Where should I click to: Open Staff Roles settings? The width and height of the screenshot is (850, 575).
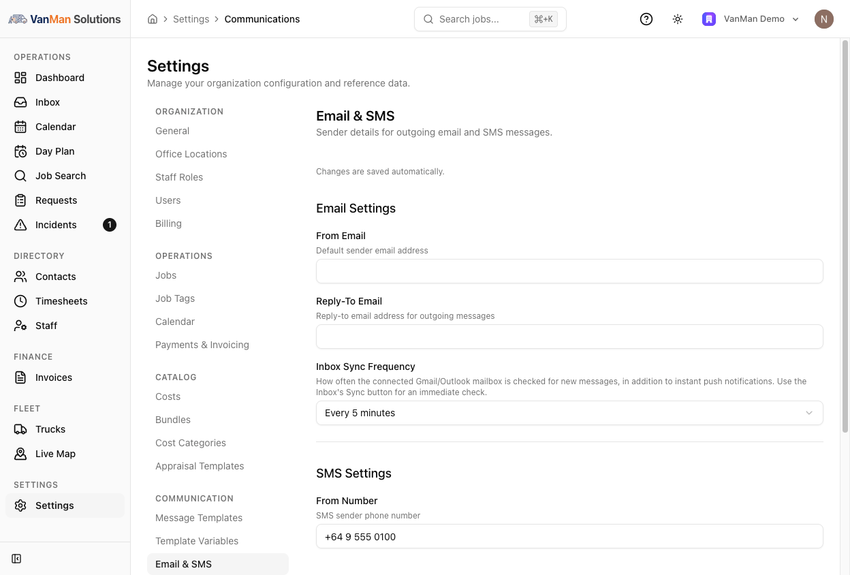pyautogui.click(x=179, y=177)
